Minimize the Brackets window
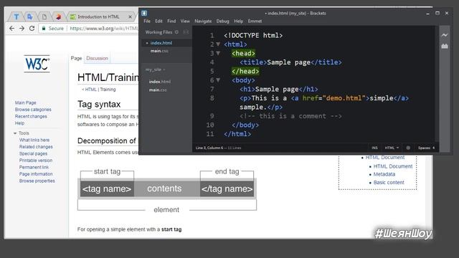The width and height of the screenshot is (459, 258). tap(427, 13)
